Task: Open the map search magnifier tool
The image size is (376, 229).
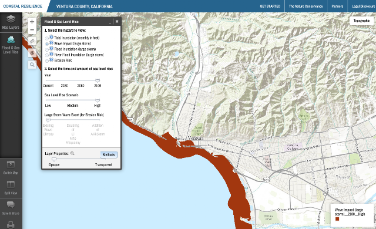Action: point(32,65)
